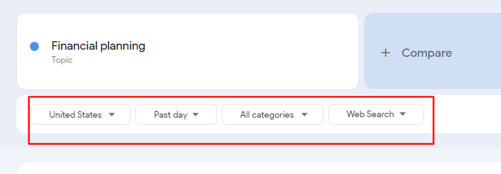Click the empty filter bar right of Web Search

pos(465,114)
